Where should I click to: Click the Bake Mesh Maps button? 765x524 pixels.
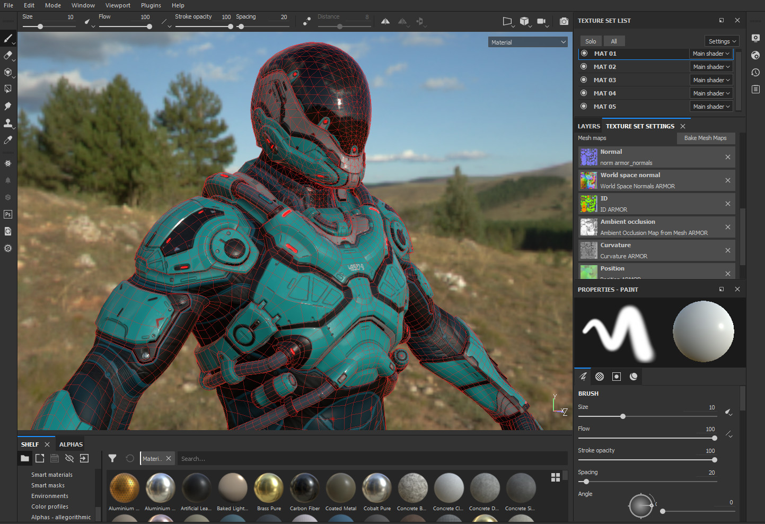pyautogui.click(x=706, y=138)
